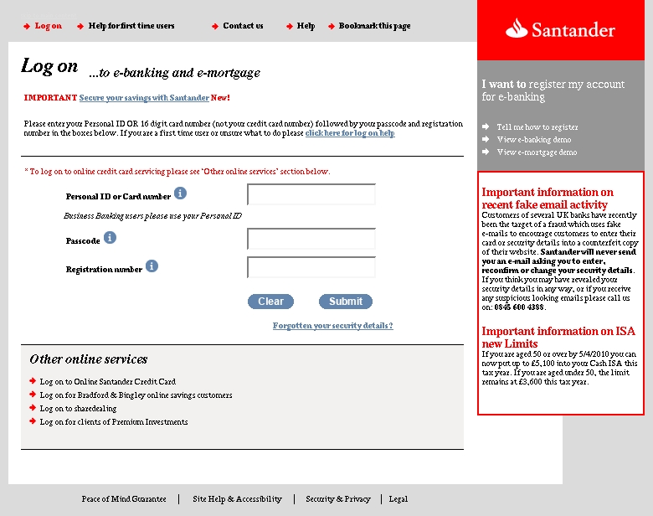The width and height of the screenshot is (653, 516).
Task: Click the Registration number info icon
Action: pyautogui.click(x=152, y=266)
